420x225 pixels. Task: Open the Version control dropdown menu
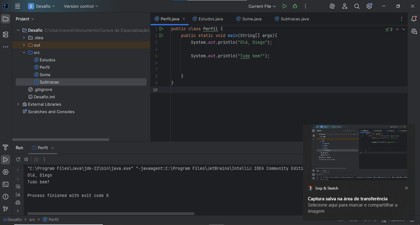[81, 6]
